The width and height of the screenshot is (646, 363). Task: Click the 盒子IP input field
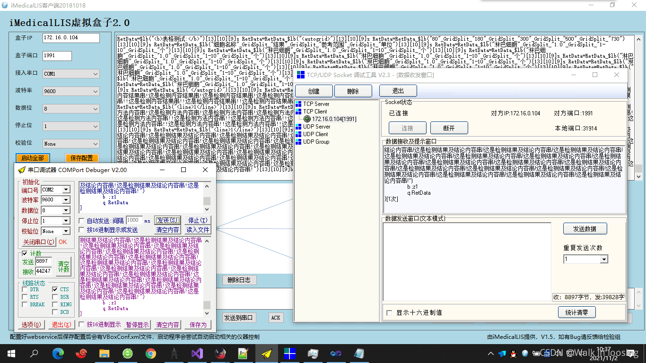[71, 38]
